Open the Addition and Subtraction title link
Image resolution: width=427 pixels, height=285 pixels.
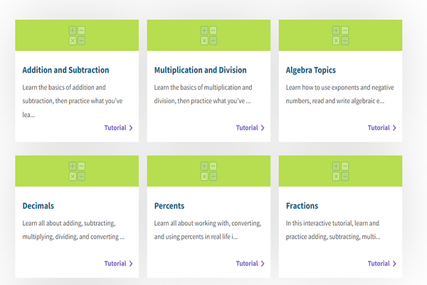pyautogui.click(x=65, y=71)
